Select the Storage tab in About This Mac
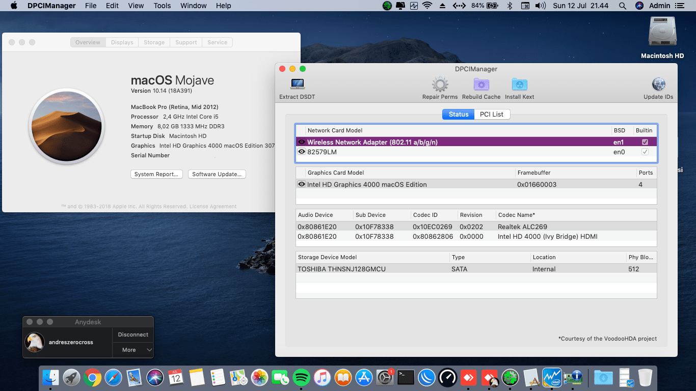Image resolution: width=696 pixels, height=391 pixels. [154, 42]
